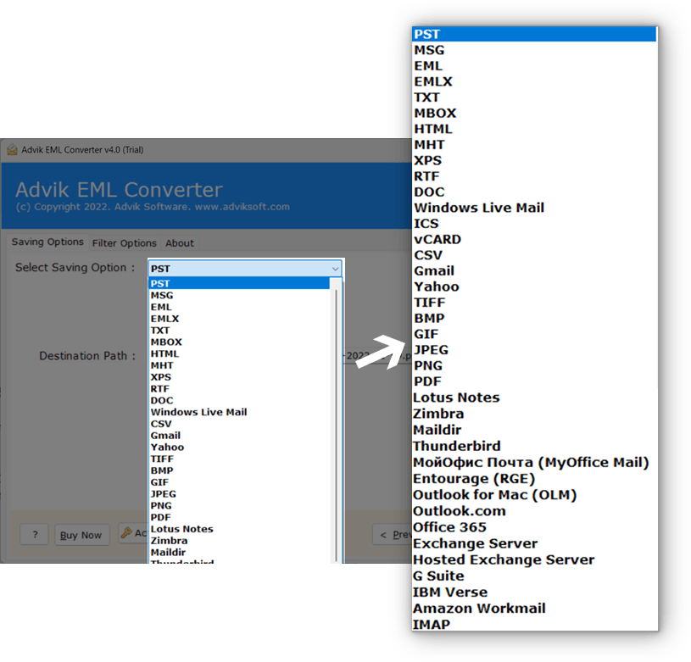Select Maildir in the Saving Option dropdown

pos(239,552)
